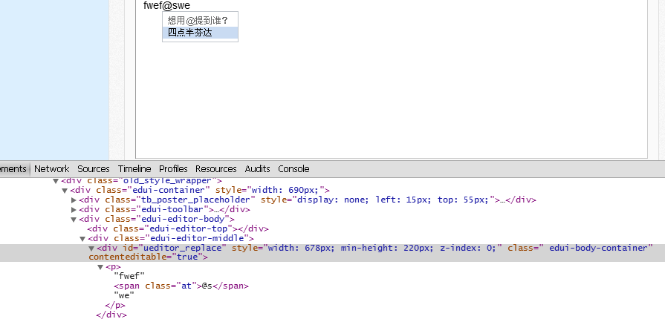Collapse the edui-editor-body div arrow
Image resolution: width=665 pixels, height=319 pixels.
pyautogui.click(x=74, y=219)
